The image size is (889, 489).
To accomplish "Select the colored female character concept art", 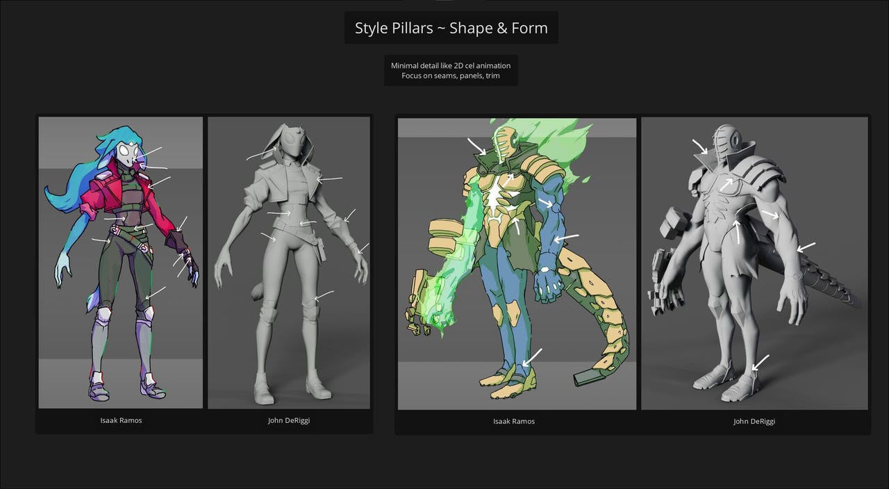I will coord(121,263).
